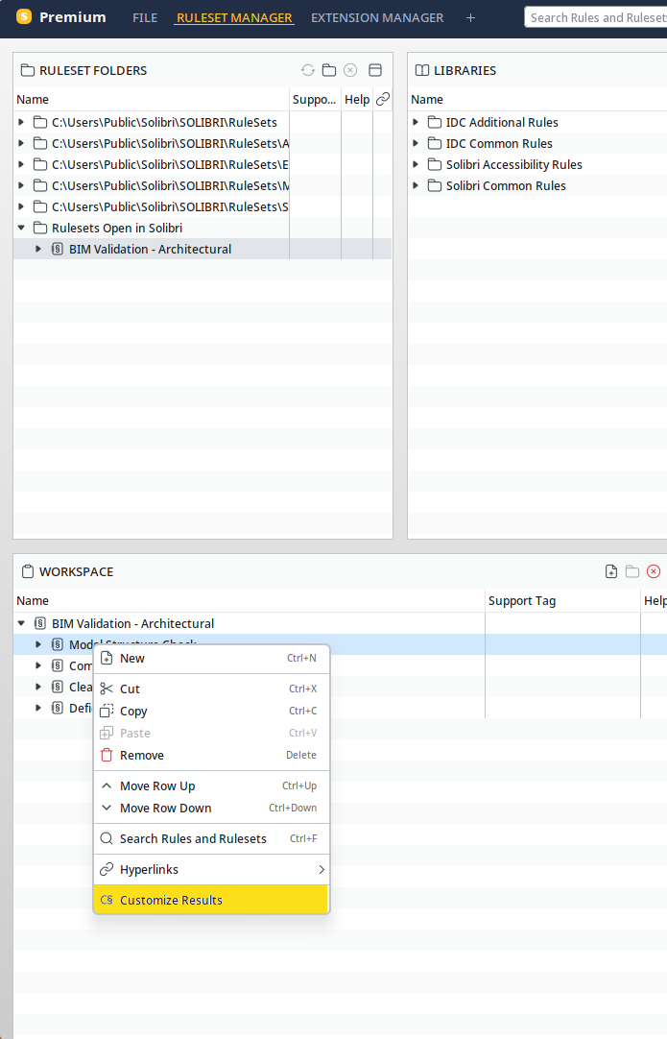Click the new ruleset icon in Workspace header
Screen dimensions: 667x1039
pyautogui.click(x=611, y=571)
